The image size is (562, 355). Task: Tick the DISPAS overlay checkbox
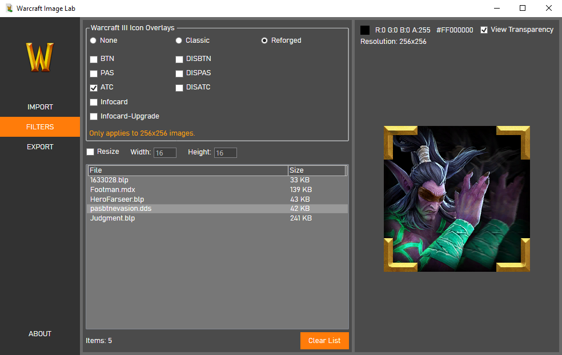pyautogui.click(x=179, y=74)
